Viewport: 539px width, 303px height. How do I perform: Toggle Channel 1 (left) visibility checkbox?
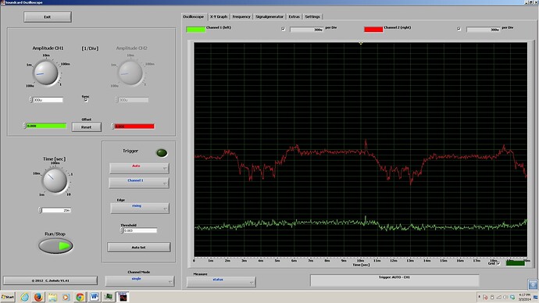point(284,29)
